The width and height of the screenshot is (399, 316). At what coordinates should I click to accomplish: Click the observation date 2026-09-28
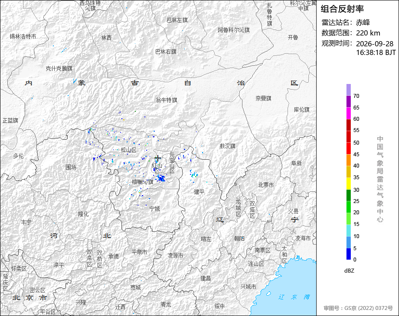[375, 44]
